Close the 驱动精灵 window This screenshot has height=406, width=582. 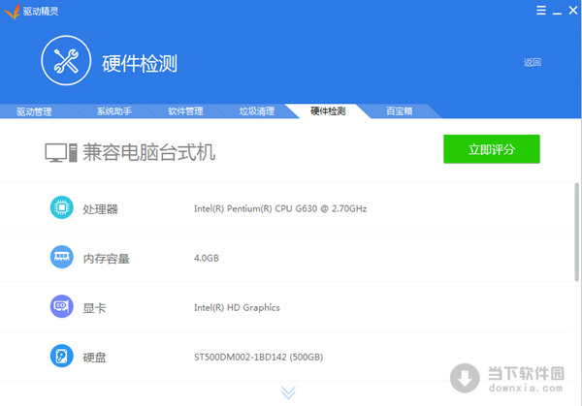coord(573,11)
